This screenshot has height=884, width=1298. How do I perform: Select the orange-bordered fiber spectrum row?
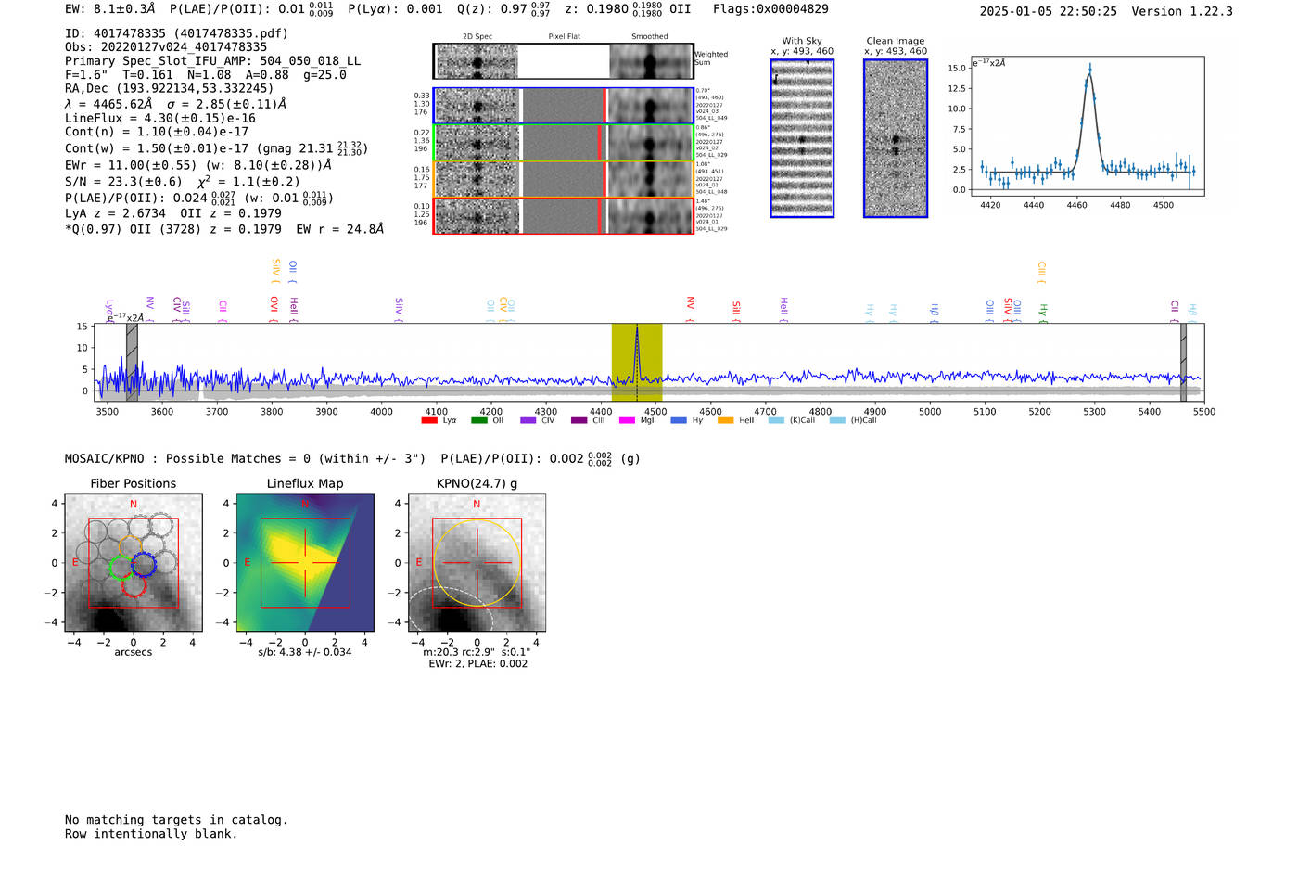(x=563, y=179)
